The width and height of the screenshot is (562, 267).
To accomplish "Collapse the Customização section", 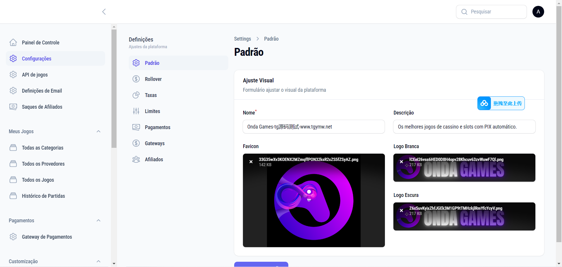I will [x=99, y=261].
